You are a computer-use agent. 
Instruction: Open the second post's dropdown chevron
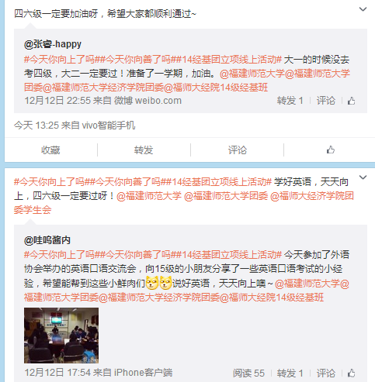point(363,177)
